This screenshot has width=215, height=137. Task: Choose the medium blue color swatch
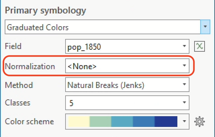tap(144, 121)
